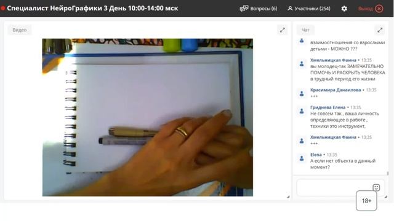Click the red circled X exit icon
Screen dimensions: 394x221
(379, 9)
